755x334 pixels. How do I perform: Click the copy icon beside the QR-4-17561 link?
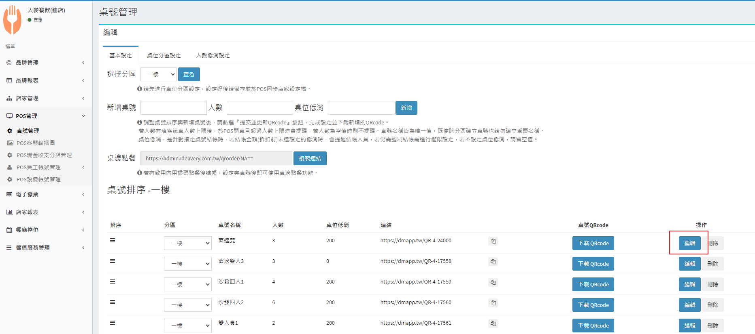(x=493, y=323)
